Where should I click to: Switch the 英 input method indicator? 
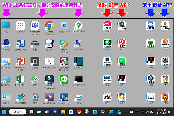tap(137, 112)
